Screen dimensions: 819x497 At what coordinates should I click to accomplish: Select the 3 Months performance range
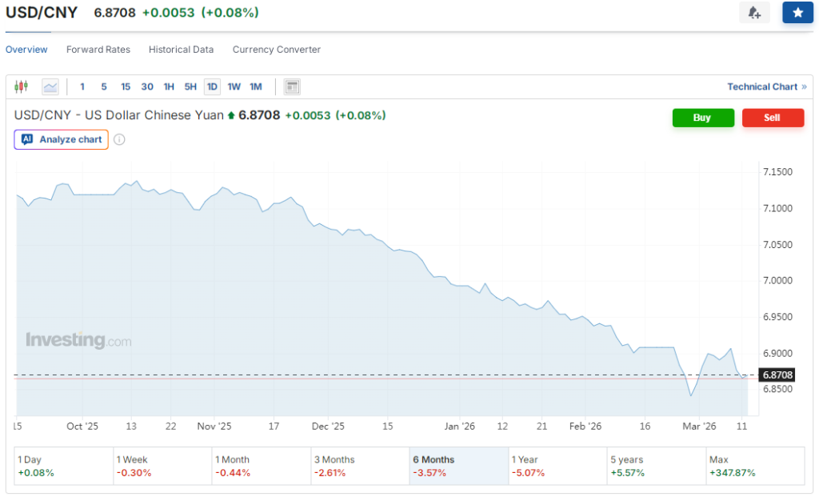pos(360,466)
